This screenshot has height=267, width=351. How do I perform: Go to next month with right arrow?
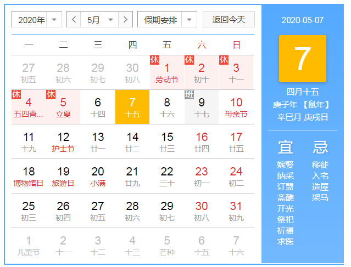coord(125,19)
